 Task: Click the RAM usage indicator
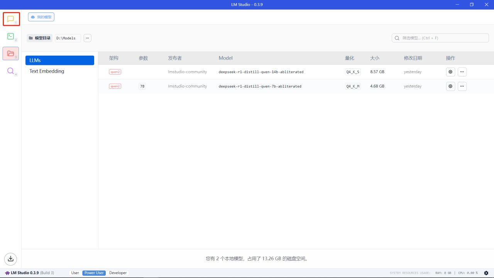pos(443,273)
